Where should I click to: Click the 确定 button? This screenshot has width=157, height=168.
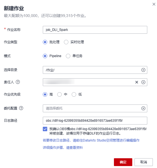[x=123, y=162]
